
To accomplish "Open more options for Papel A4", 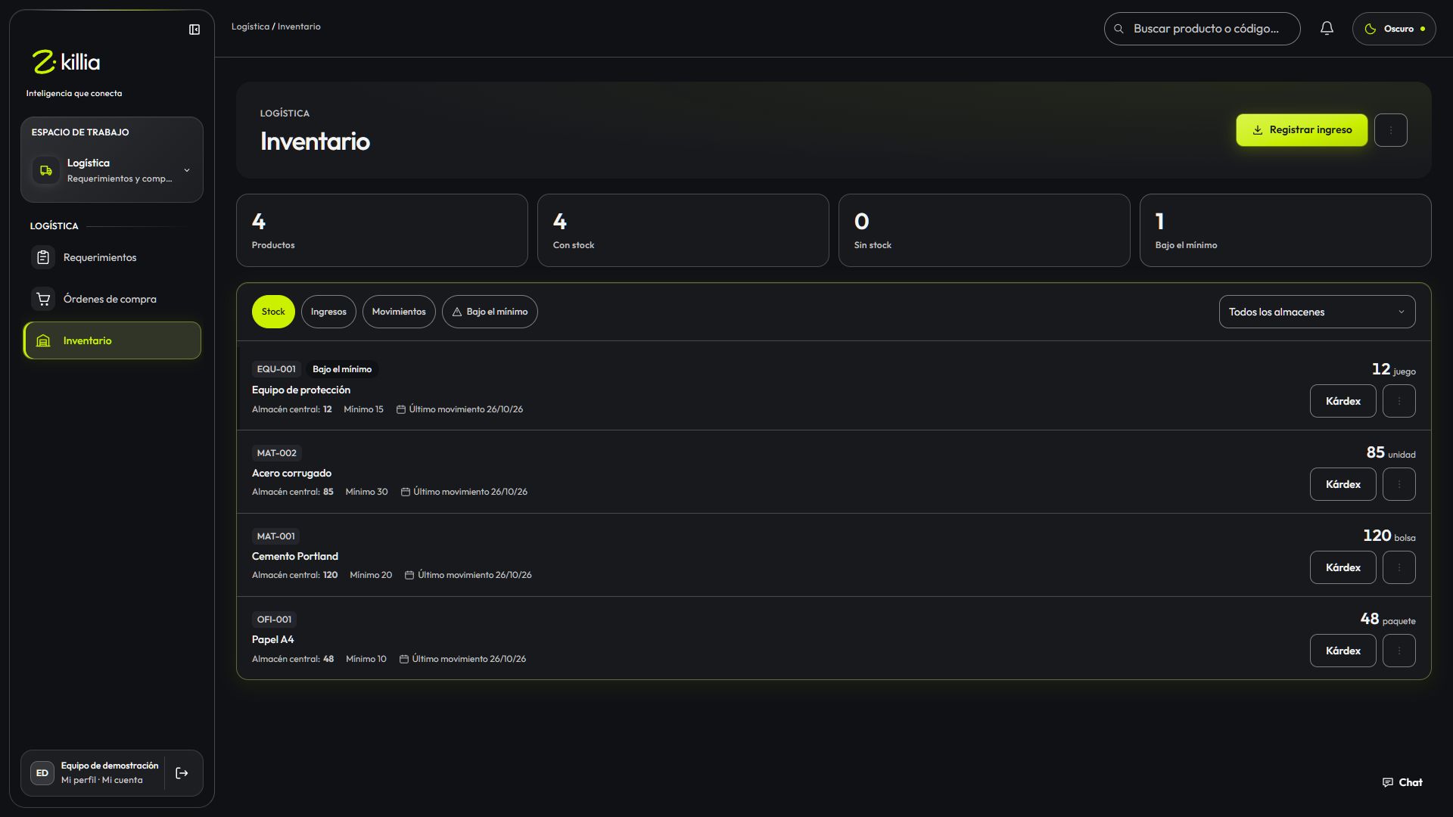I will tap(1399, 651).
